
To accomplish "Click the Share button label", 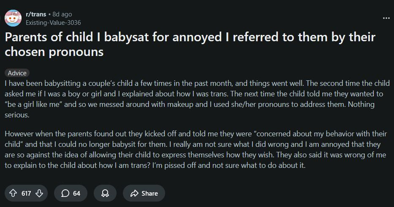I will [x=149, y=193].
